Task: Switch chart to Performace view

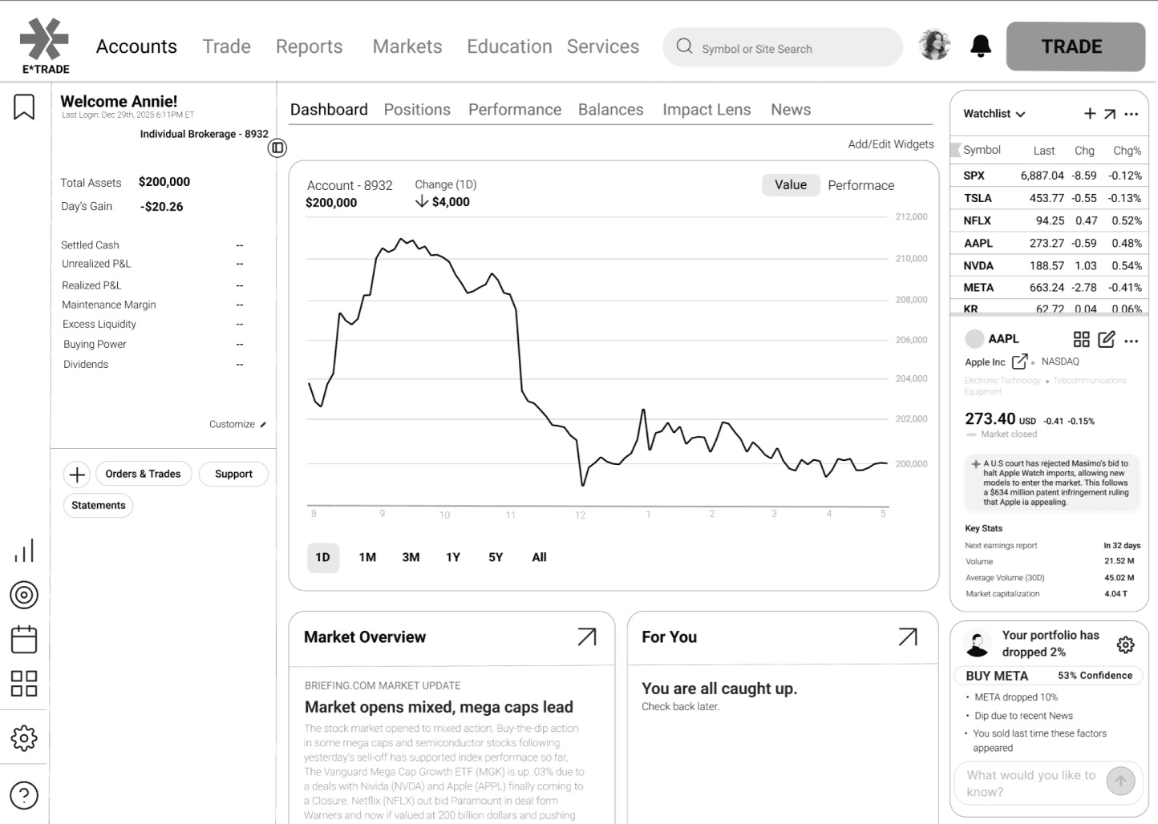Action: tap(860, 185)
